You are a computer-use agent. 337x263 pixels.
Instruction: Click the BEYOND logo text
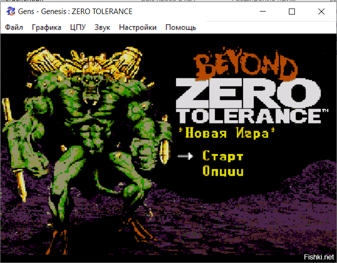pyautogui.click(x=246, y=64)
